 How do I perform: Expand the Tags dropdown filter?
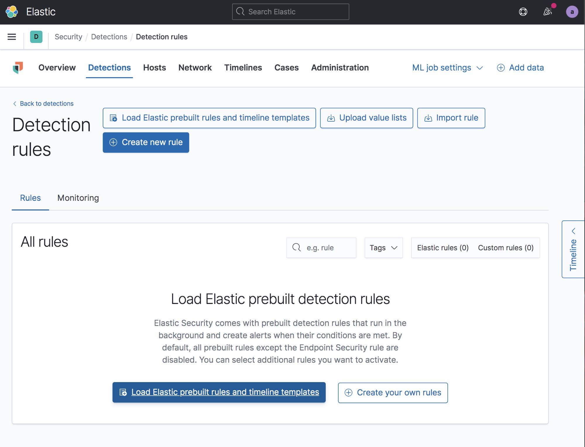(383, 247)
